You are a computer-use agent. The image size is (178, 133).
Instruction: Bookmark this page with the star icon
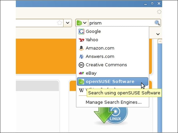click(x=60, y=23)
